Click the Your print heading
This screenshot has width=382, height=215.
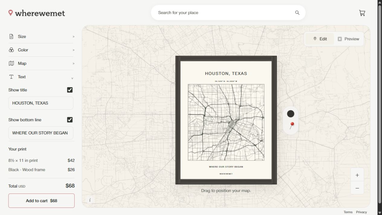click(x=17, y=149)
